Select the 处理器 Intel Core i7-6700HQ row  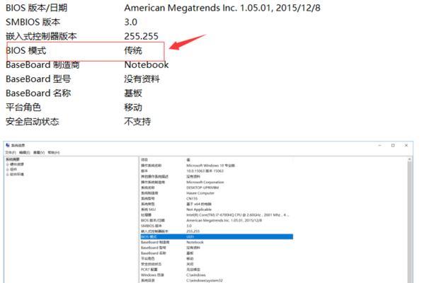tap(217, 215)
